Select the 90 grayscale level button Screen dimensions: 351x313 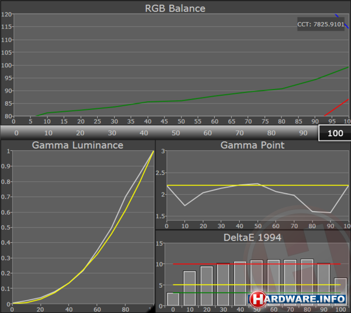(x=303, y=133)
